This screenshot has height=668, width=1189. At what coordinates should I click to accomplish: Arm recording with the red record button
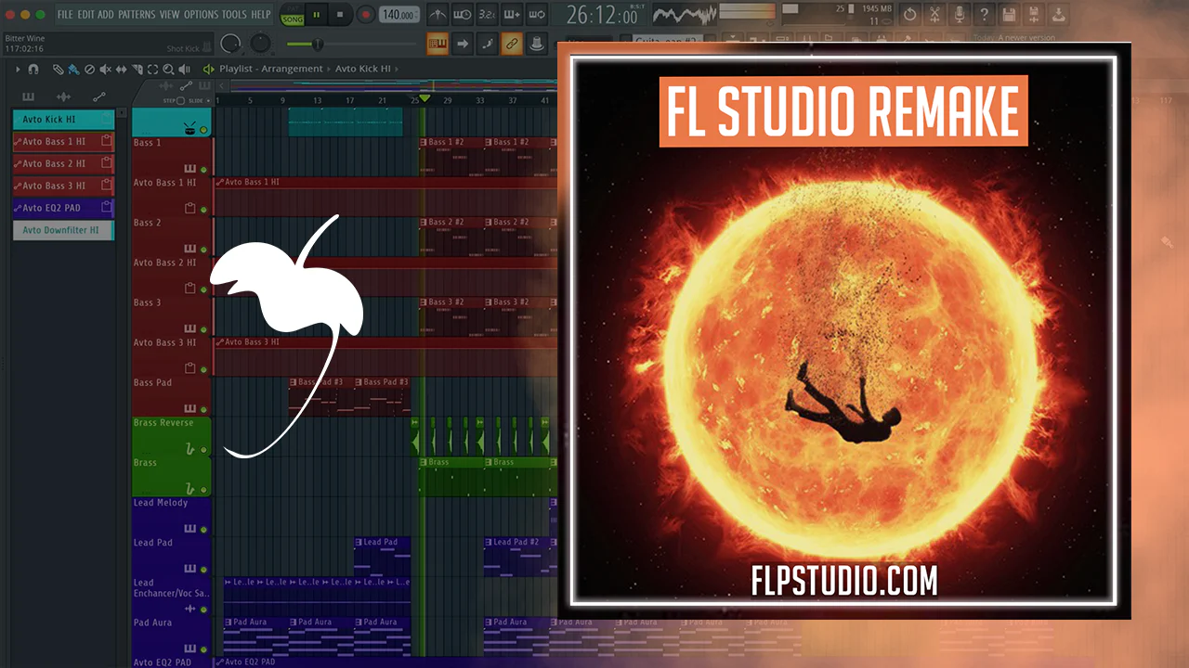[365, 15]
